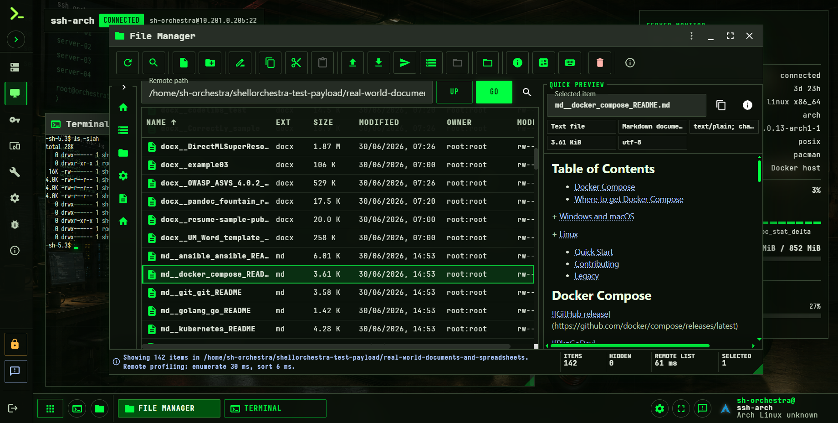Click the keyboard shortcuts icon
Screen dimensions: 838x423
click(x=570, y=63)
